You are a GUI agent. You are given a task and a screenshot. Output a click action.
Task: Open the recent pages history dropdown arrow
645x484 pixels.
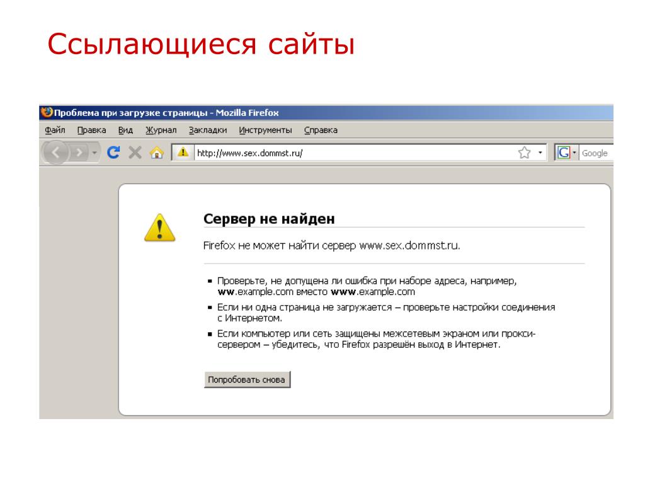point(94,153)
